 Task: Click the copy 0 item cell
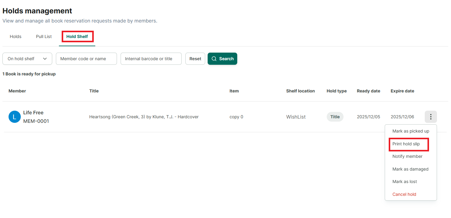(x=236, y=117)
